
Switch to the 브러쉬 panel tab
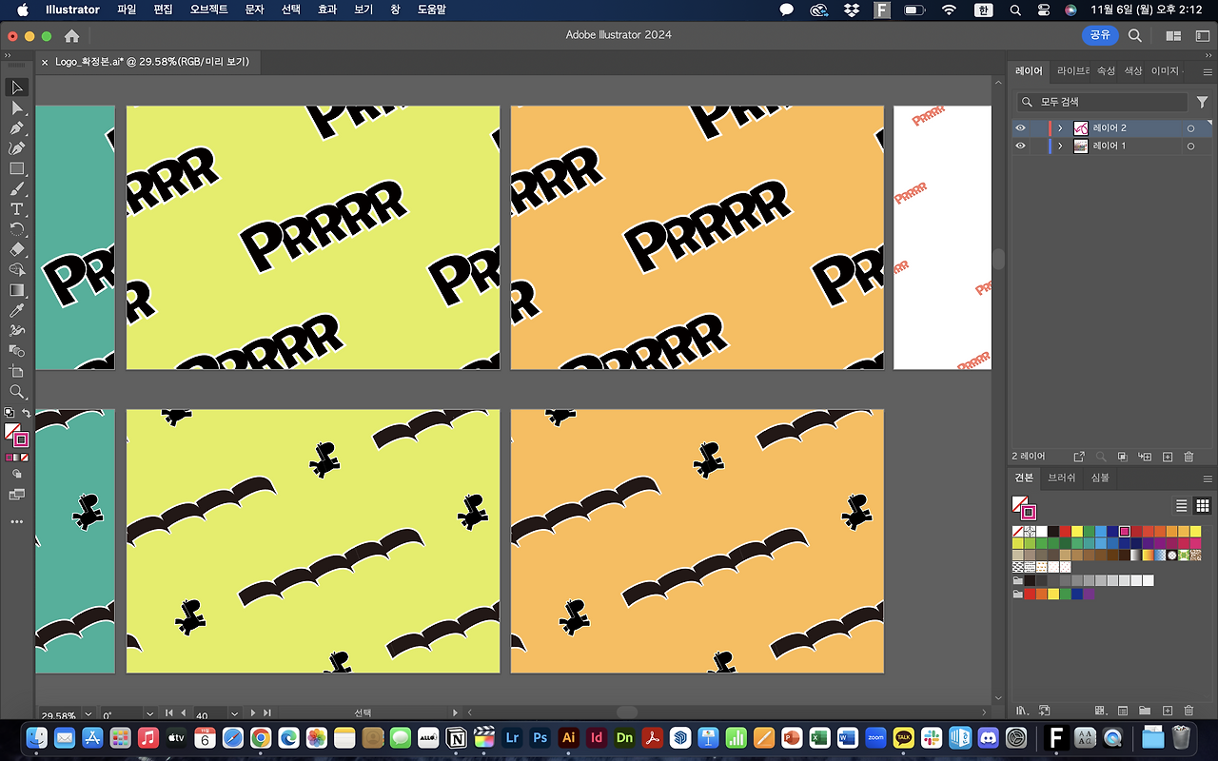coord(1061,478)
